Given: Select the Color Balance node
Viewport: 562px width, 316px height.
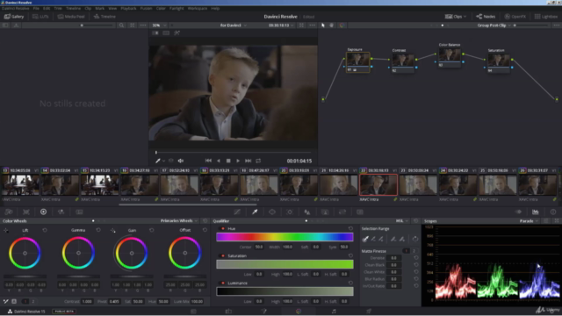Looking at the screenshot, I should (x=450, y=58).
